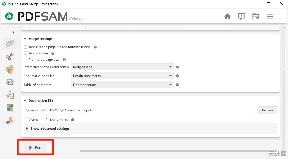Click the Home icon in header

[228, 17]
